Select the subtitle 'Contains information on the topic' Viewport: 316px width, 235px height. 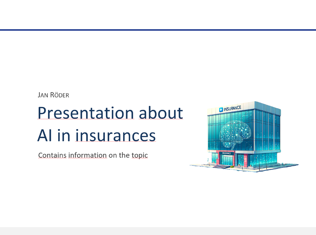click(93, 155)
